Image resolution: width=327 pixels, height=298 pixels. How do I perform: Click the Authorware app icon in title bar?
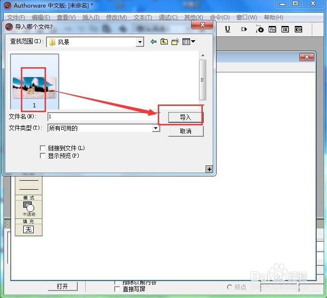click(8, 5)
